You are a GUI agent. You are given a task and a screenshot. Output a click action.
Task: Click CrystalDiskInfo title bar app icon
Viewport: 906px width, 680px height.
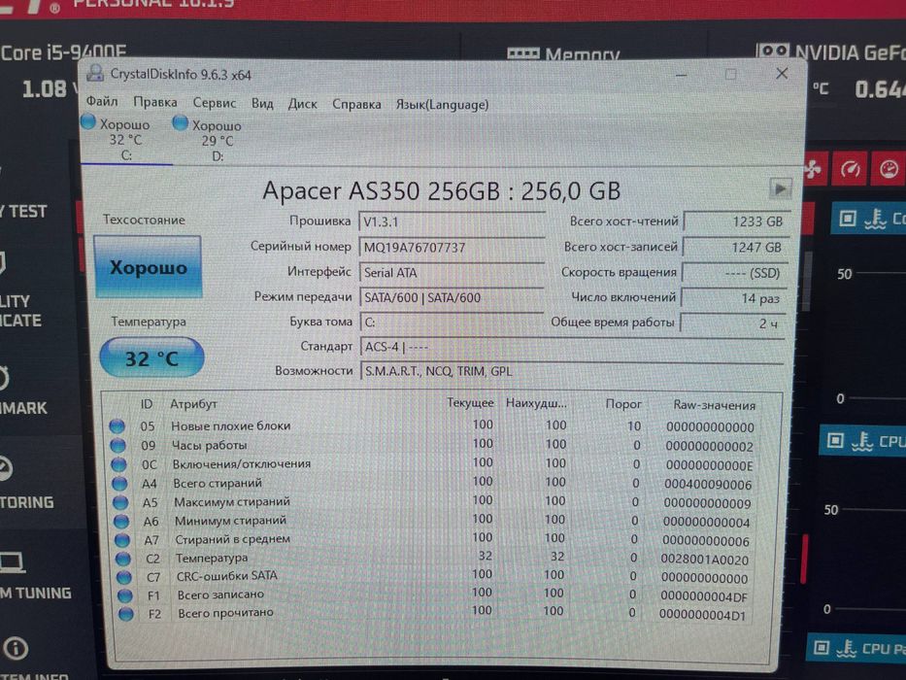click(95, 74)
